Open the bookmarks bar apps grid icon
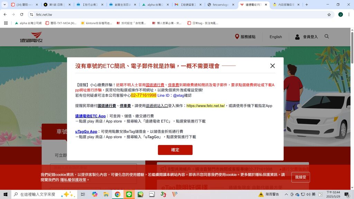Image resolution: width=354 pixels, height=199 pixels. tap(6, 23)
